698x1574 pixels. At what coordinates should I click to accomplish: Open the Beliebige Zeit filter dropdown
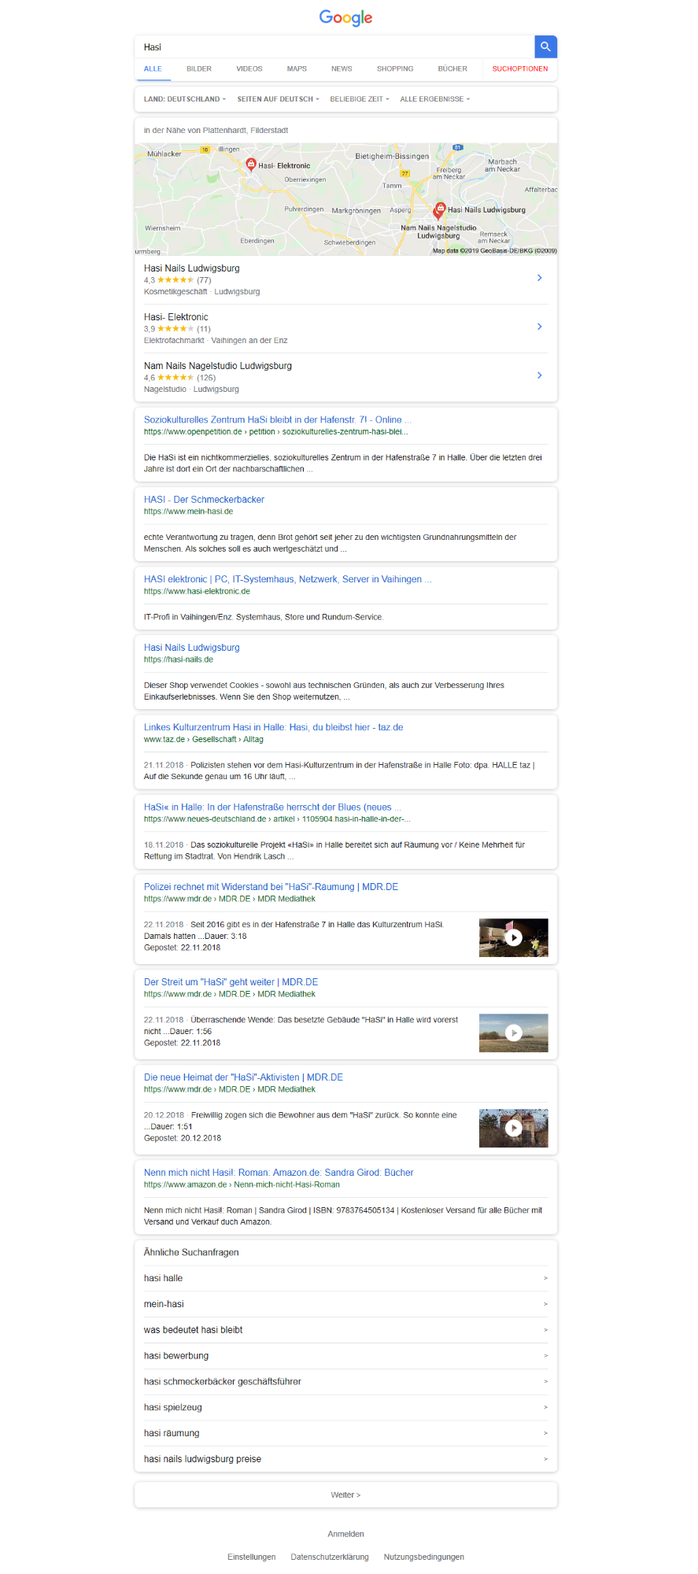[360, 99]
